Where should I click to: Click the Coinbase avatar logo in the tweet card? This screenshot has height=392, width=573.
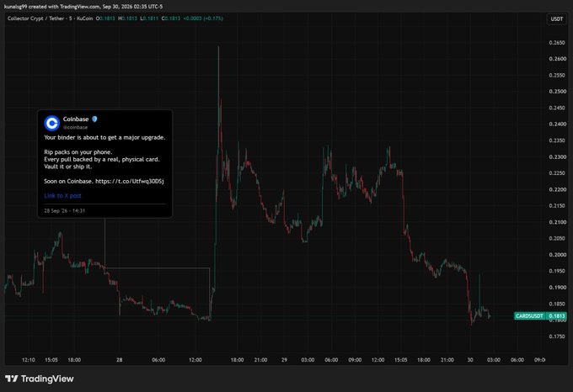click(52, 124)
